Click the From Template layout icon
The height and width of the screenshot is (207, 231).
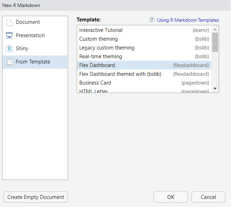(9, 62)
